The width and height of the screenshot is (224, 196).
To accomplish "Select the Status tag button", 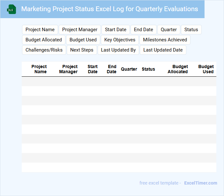I will click(191, 30).
